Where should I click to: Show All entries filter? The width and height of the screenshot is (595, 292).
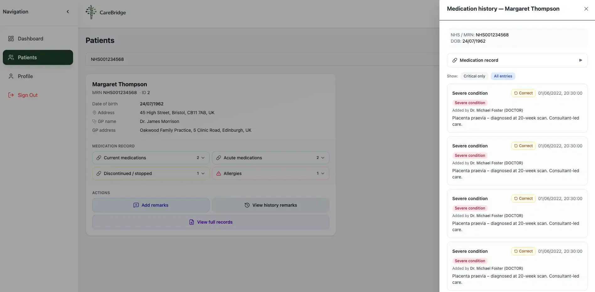503,76
